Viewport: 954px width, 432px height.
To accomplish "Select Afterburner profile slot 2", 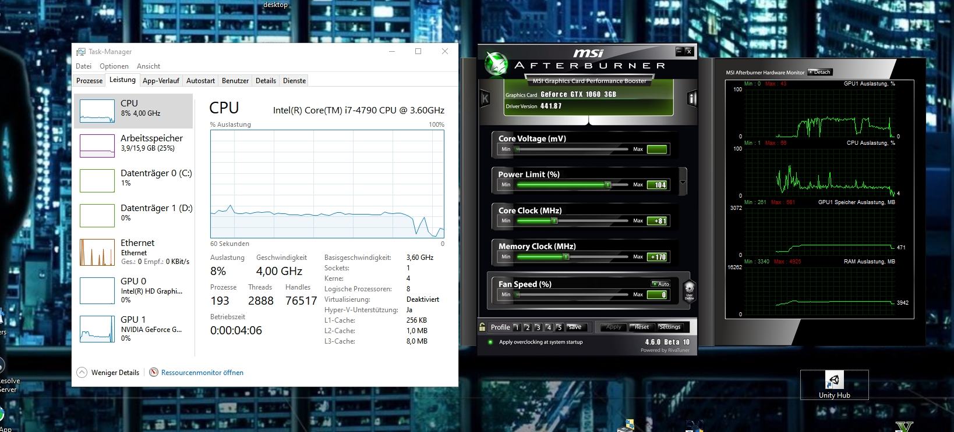I will (527, 327).
